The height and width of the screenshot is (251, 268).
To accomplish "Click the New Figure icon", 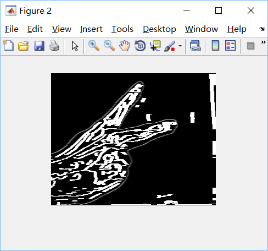I will click(8, 46).
